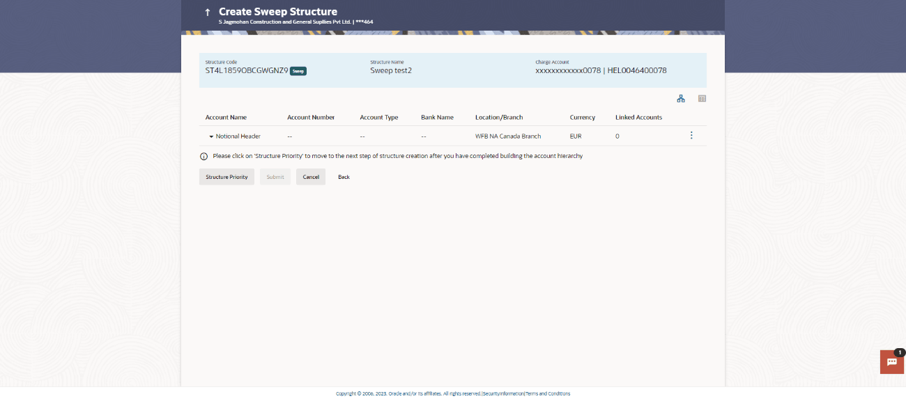Click the Notional Header account name
Image resolution: width=906 pixels, height=408 pixels.
point(238,136)
